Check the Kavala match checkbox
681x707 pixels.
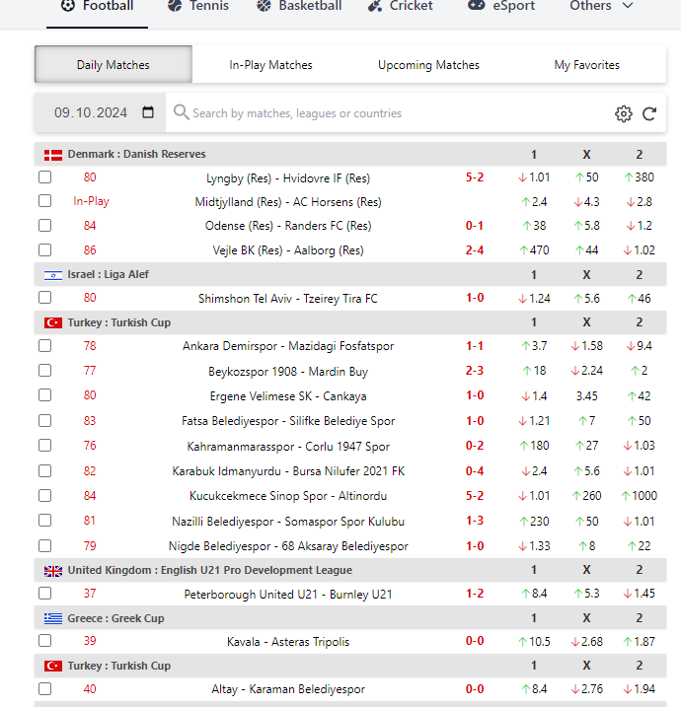tap(45, 641)
